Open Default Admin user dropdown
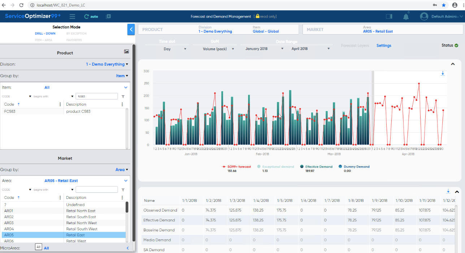 448,17
